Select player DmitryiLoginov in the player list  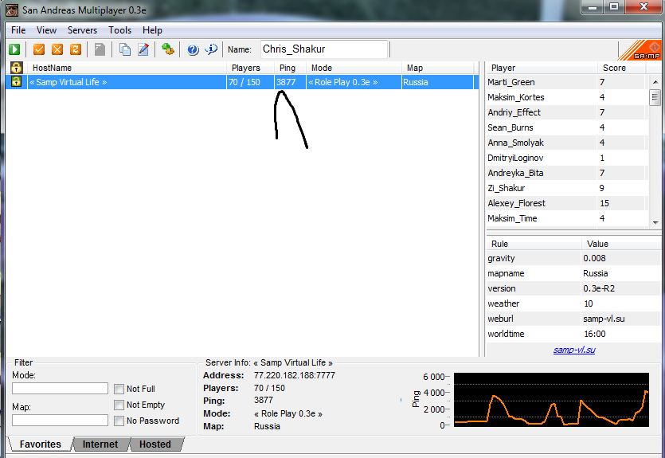coord(568,158)
